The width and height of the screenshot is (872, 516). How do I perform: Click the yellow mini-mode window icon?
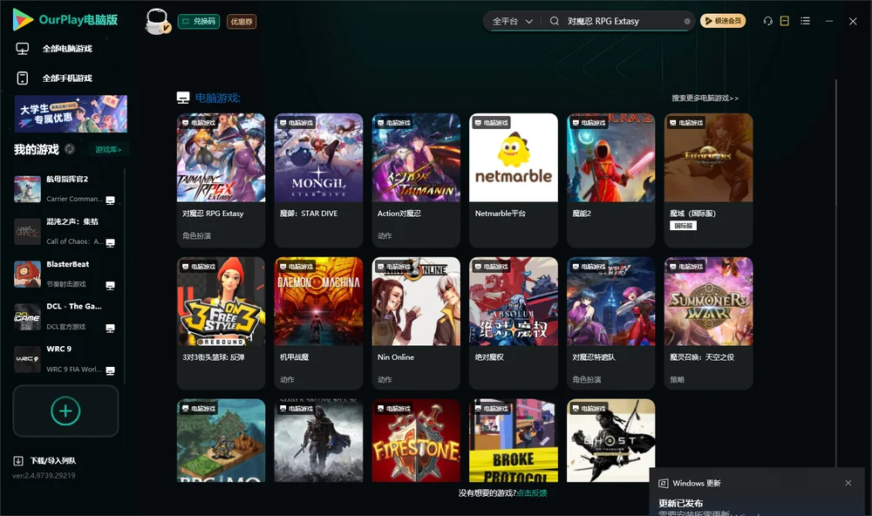click(x=785, y=21)
